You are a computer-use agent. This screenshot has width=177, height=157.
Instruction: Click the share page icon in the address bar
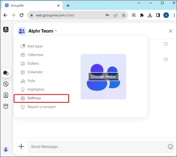[x=115, y=15]
